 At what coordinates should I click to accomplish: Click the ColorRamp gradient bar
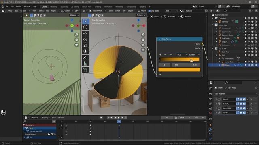(x=179, y=59)
